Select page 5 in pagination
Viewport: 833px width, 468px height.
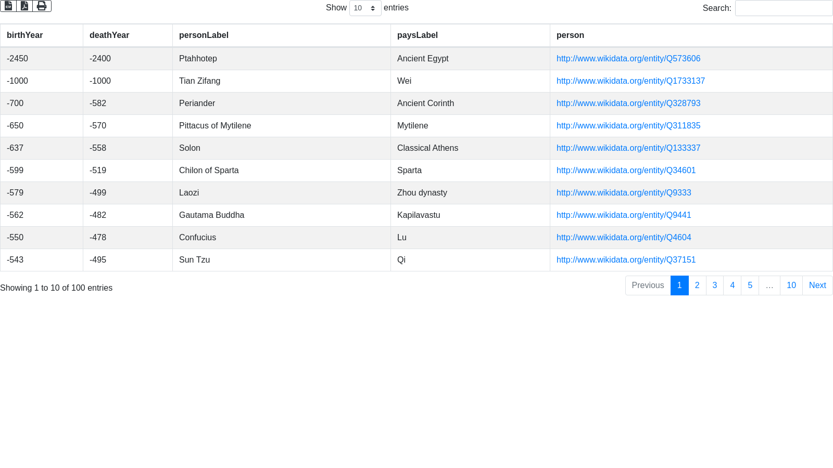click(750, 285)
